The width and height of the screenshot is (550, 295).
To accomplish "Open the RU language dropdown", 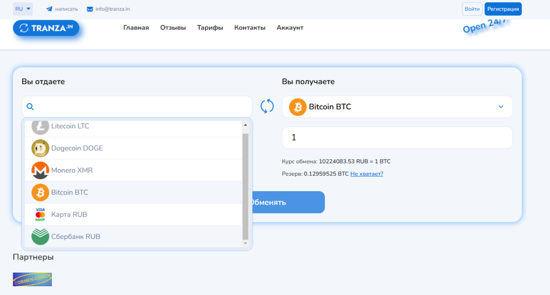I will point(23,9).
